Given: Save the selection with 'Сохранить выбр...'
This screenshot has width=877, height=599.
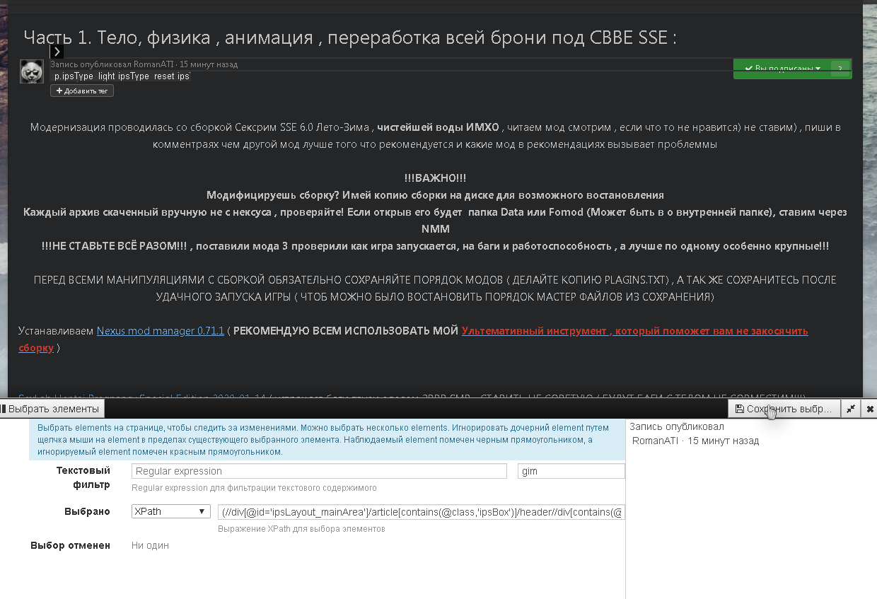Looking at the screenshot, I should point(784,409).
